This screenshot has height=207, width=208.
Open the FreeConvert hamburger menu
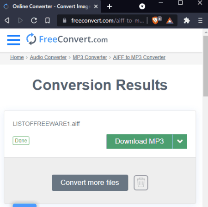pos(13,40)
